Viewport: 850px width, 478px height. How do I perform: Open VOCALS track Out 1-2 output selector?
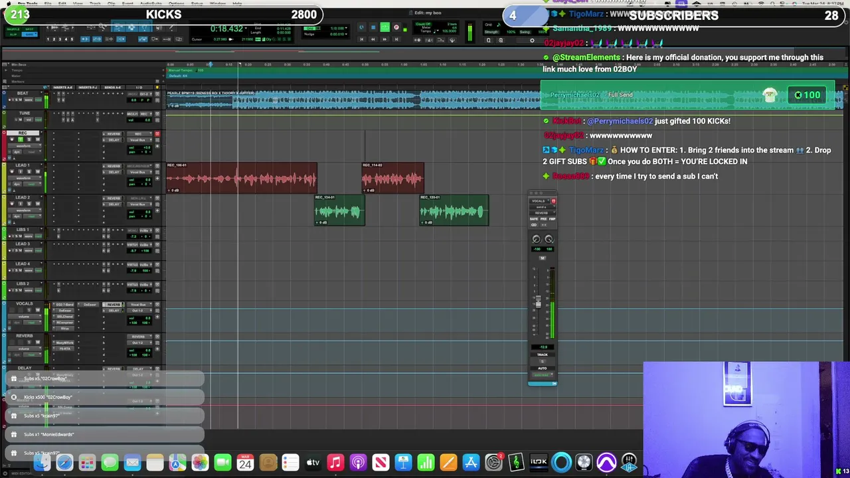click(139, 311)
